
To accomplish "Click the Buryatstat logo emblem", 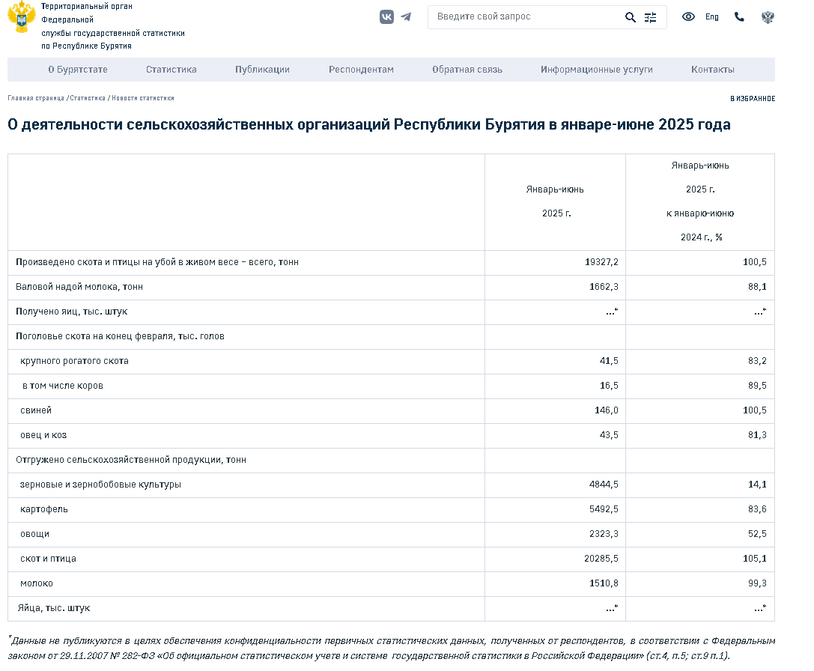I will pos(21,16).
